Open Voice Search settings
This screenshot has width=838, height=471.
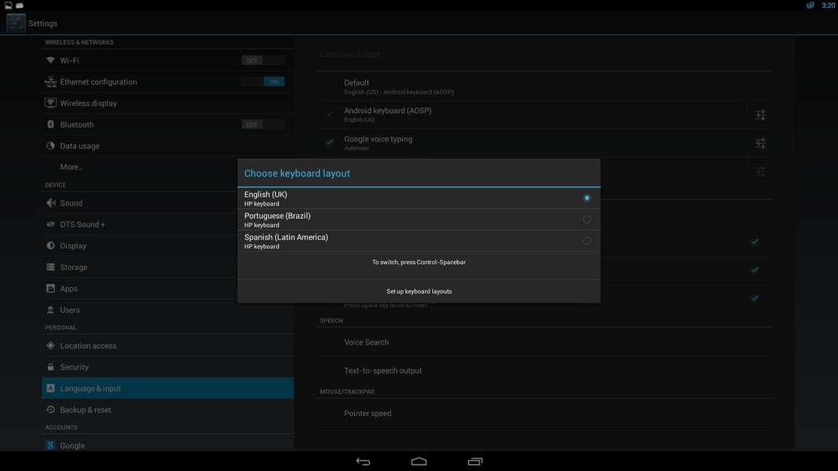click(x=544, y=342)
